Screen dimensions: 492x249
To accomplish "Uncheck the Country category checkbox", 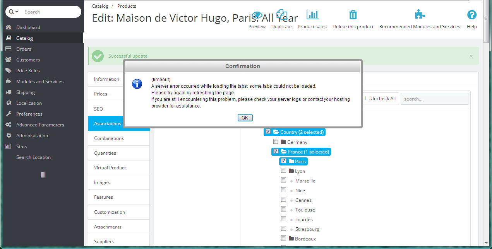I will click(x=268, y=131).
